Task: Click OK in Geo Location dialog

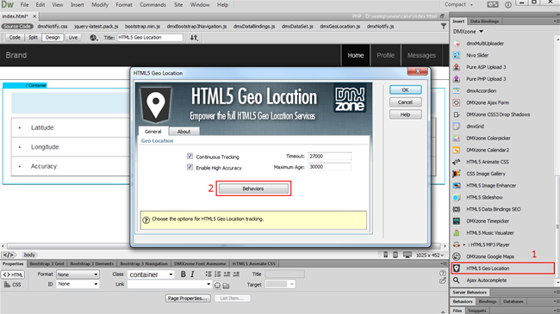Action: (x=406, y=90)
